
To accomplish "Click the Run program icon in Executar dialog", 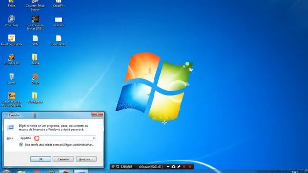I will (11, 128).
